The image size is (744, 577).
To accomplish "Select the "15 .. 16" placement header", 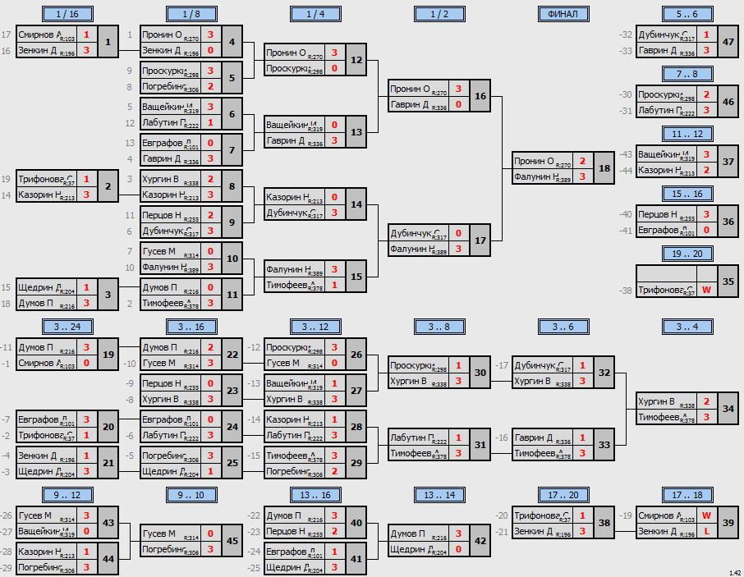I will pos(687,194).
